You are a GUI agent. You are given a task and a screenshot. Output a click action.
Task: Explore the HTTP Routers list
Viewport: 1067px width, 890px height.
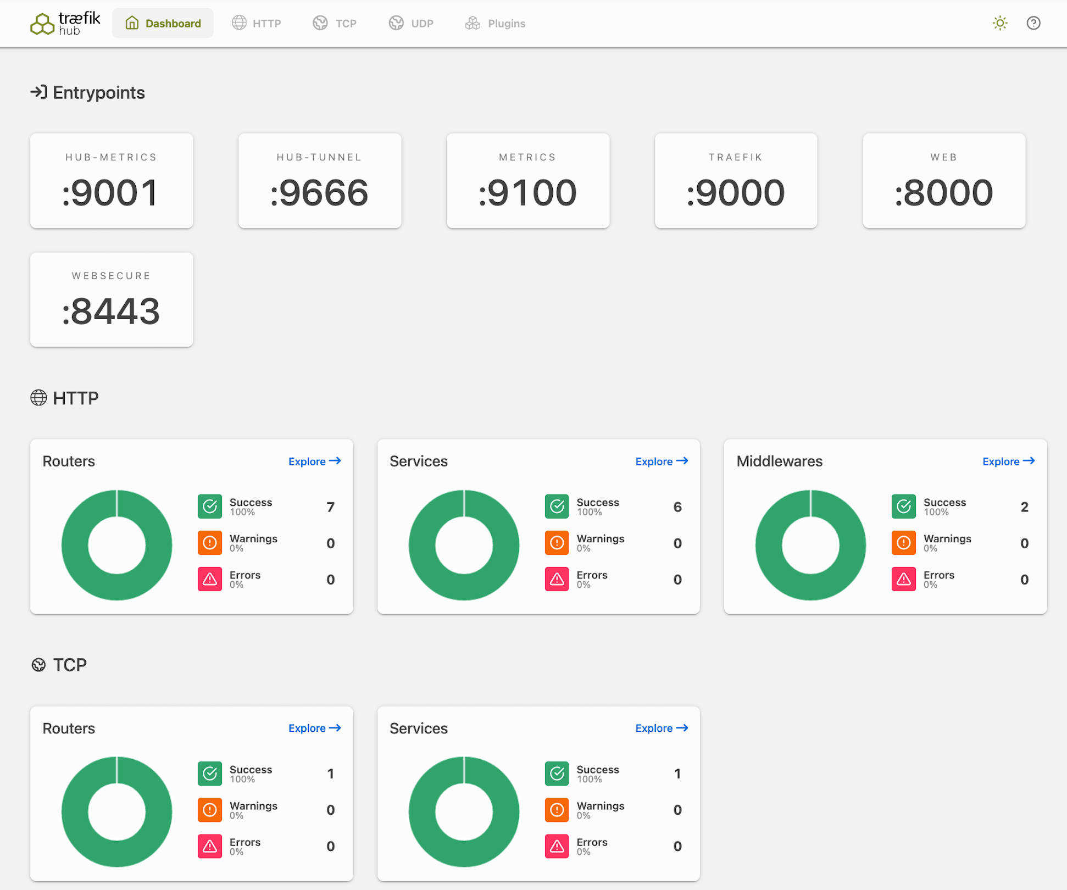[314, 461]
